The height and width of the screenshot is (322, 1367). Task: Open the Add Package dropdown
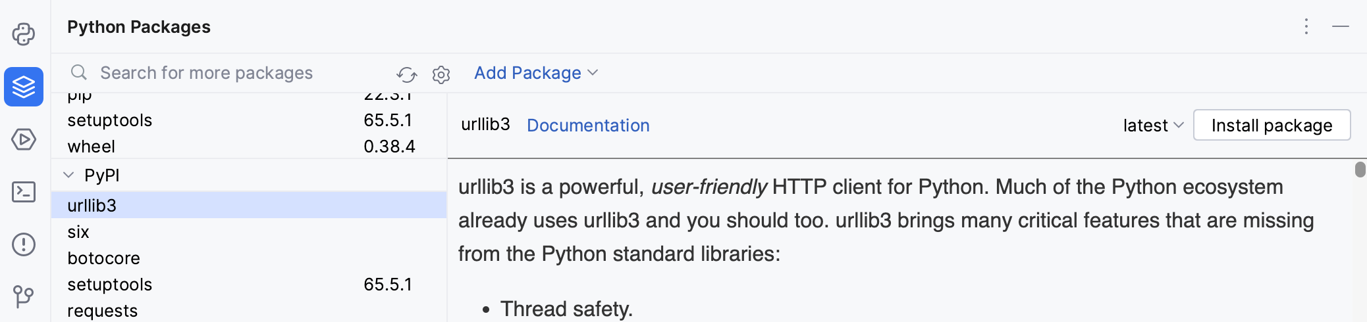(536, 73)
